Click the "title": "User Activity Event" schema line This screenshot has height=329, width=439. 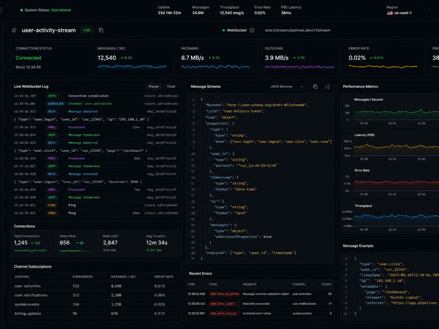234,111
